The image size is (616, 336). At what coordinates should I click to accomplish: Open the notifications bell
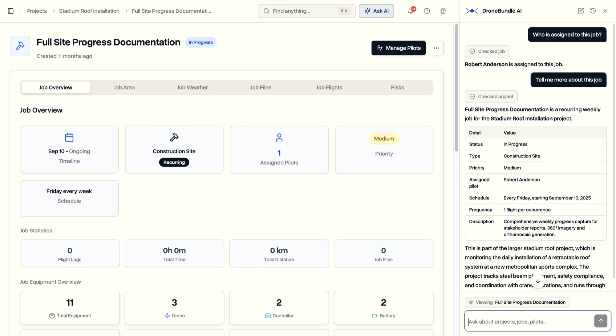coord(411,11)
